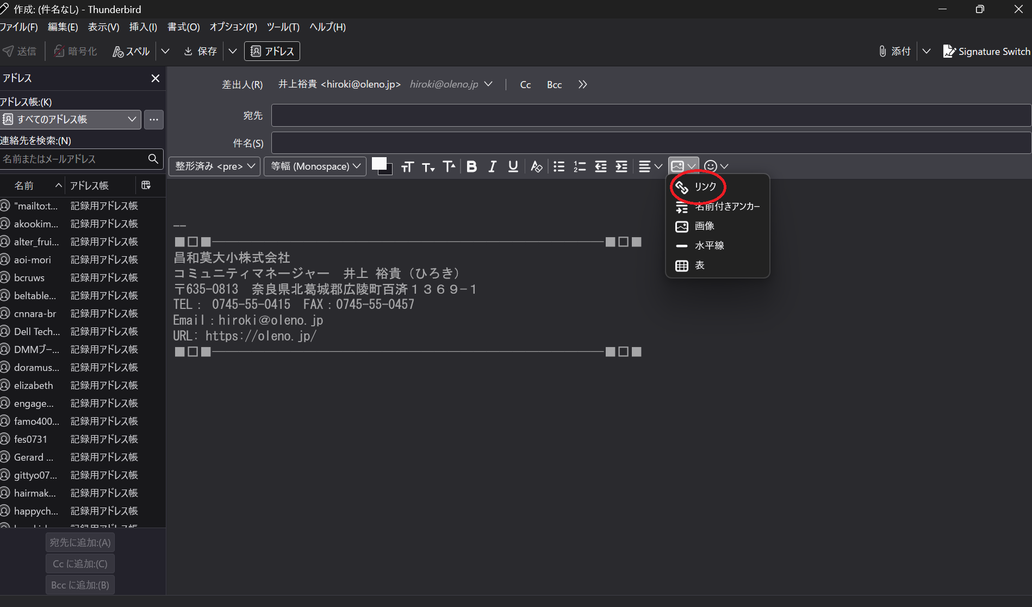
Task: Select 水平線 from the insert menu
Action: tap(717, 246)
